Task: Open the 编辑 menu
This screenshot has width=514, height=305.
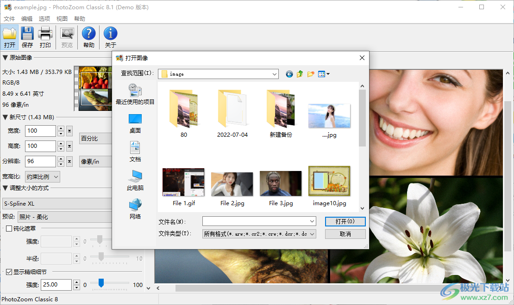Action: (27, 18)
